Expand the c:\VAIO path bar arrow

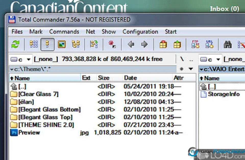point(201,69)
